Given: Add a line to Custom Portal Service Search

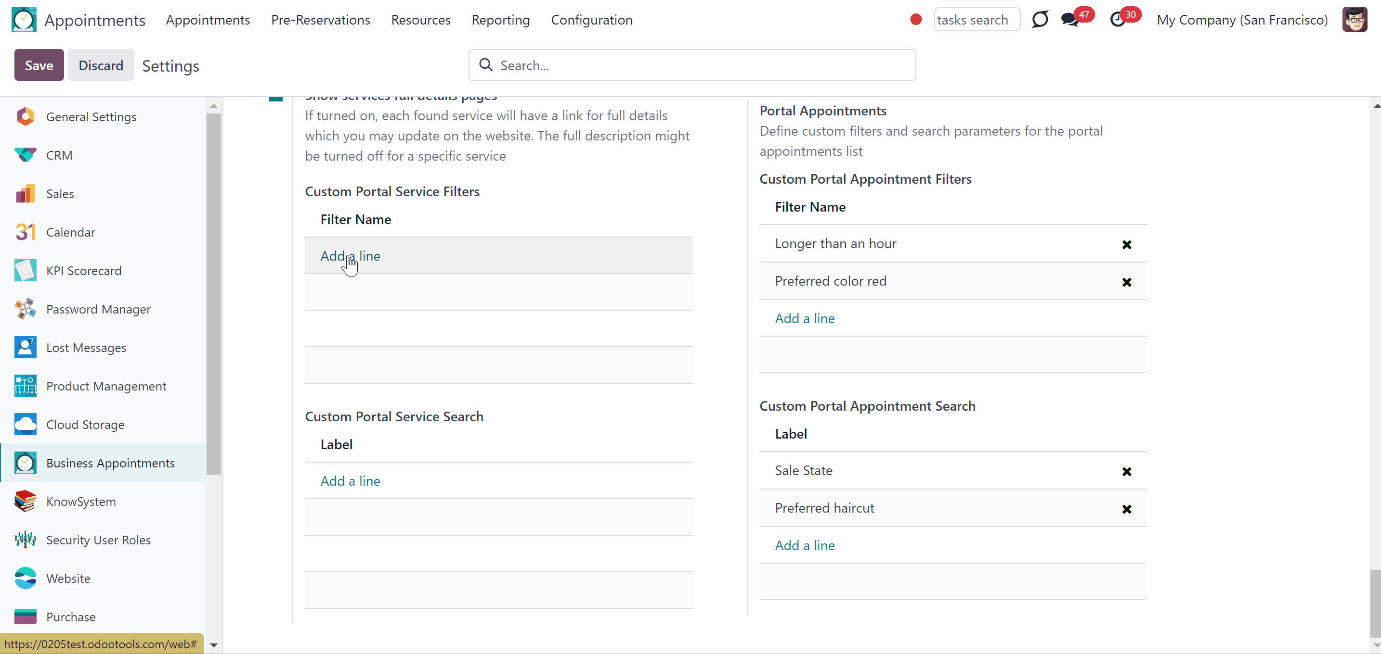Looking at the screenshot, I should tap(350, 480).
